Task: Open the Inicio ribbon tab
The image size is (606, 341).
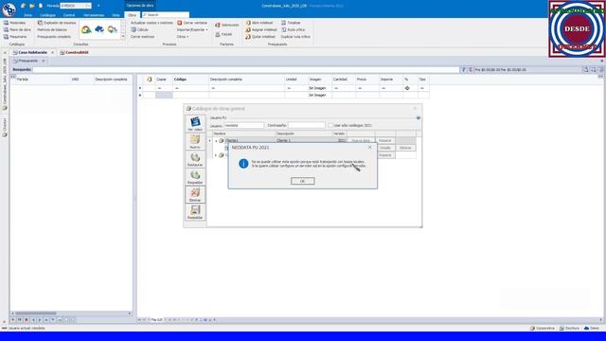Action: (x=27, y=15)
